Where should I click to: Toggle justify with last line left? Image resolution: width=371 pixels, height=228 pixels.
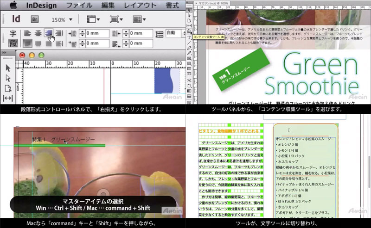click(x=27, y=43)
